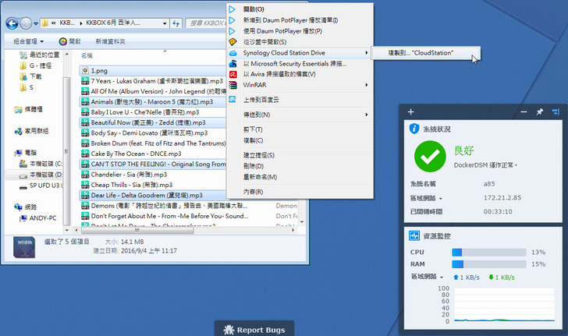Open SP UFD U3 drive
The height and width of the screenshot is (336, 568).
point(41,186)
